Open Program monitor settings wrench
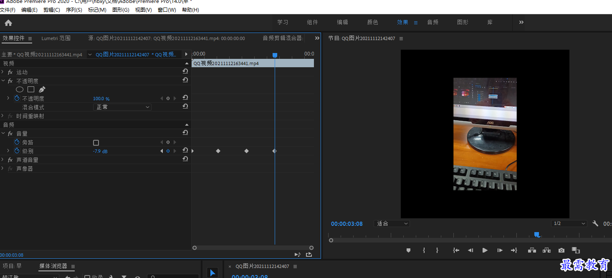612x278 pixels. (x=595, y=224)
